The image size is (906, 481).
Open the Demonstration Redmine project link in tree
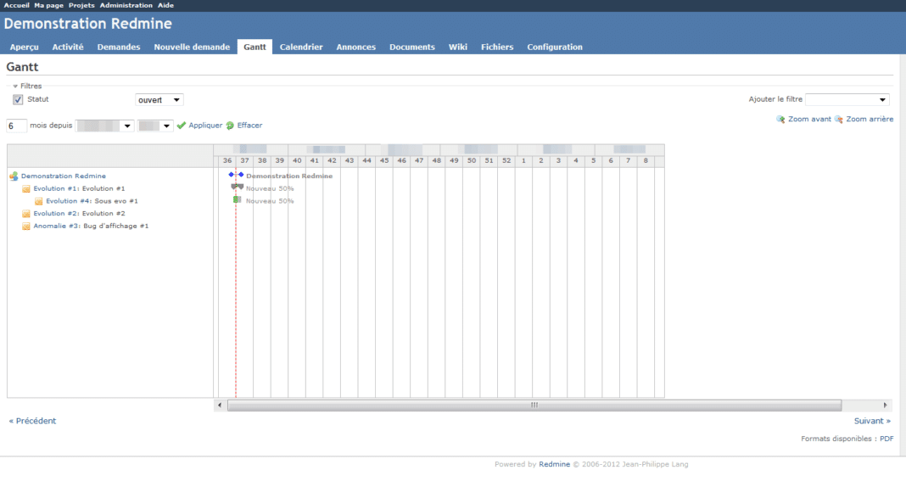64,176
